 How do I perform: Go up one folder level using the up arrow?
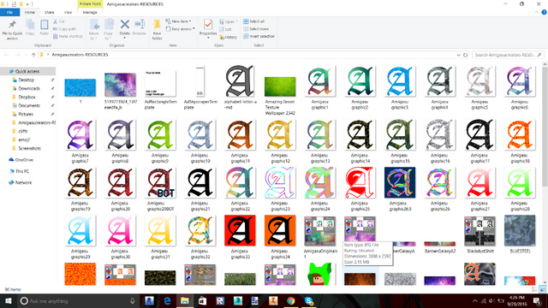pos(33,55)
